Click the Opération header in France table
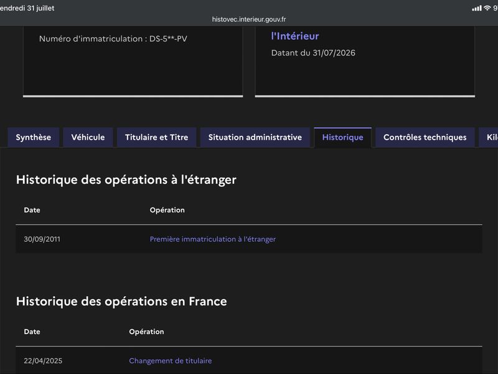This screenshot has height=374, width=498. [x=146, y=332]
